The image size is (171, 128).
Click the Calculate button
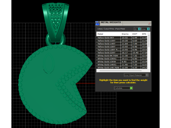(x=123, y=88)
